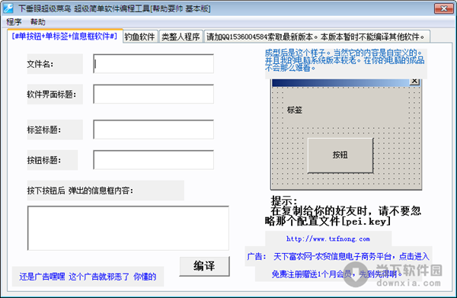The width and height of the screenshot is (457, 298).
Task: Focus the 软件界面标题 input field
Action: tap(153, 94)
